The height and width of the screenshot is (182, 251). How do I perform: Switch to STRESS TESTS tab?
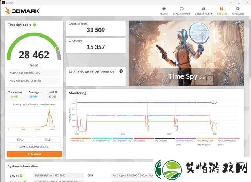204,11
